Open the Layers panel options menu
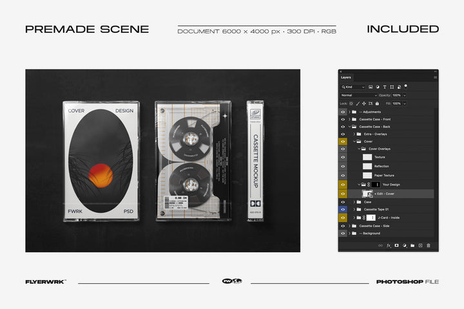This screenshot has width=464, height=309. pos(435,77)
